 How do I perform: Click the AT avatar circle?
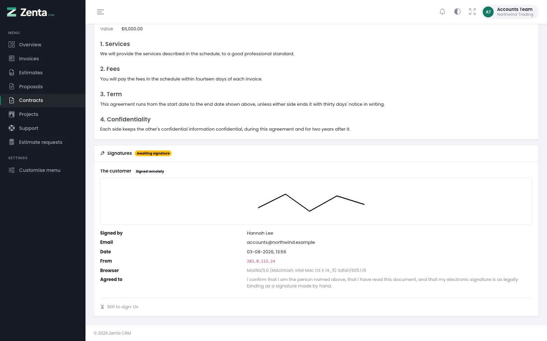pos(488,12)
